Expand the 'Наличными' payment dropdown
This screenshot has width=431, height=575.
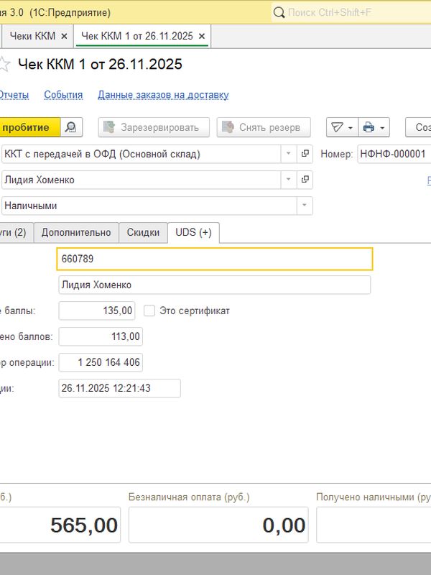(x=304, y=206)
